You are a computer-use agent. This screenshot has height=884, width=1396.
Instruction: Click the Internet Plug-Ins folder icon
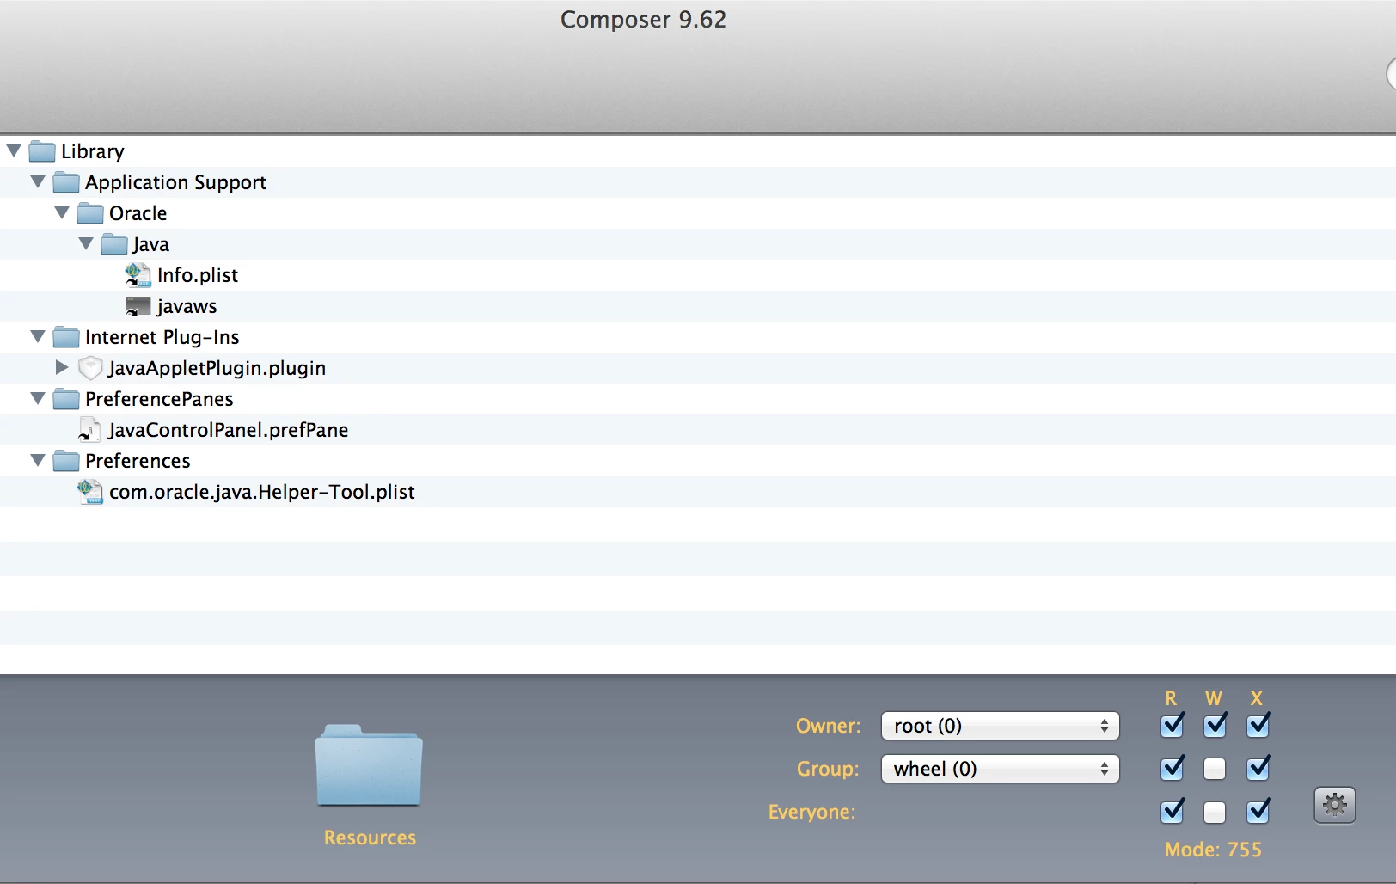coord(66,338)
